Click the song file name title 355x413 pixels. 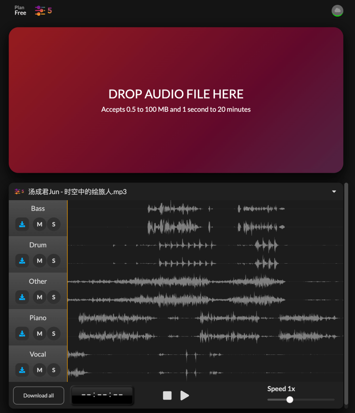click(78, 192)
